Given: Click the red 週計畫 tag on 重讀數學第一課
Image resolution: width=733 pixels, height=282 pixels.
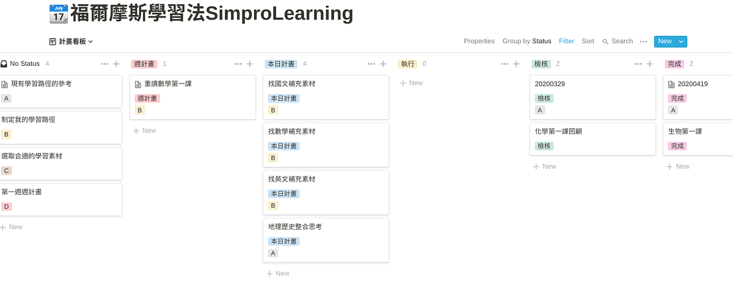Looking at the screenshot, I should pyautogui.click(x=147, y=98).
